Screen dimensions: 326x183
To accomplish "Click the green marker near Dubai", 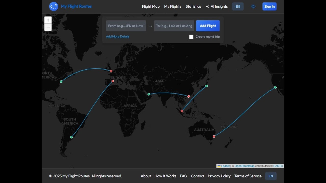I will pos(149,94).
